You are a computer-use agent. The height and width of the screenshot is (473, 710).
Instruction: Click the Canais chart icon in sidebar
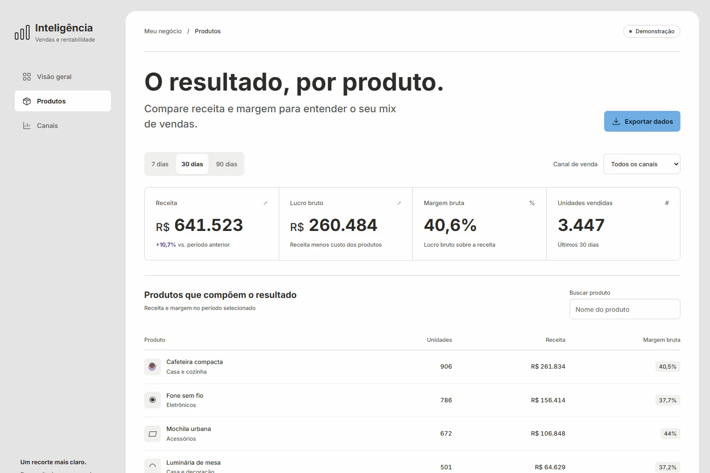[x=27, y=126]
